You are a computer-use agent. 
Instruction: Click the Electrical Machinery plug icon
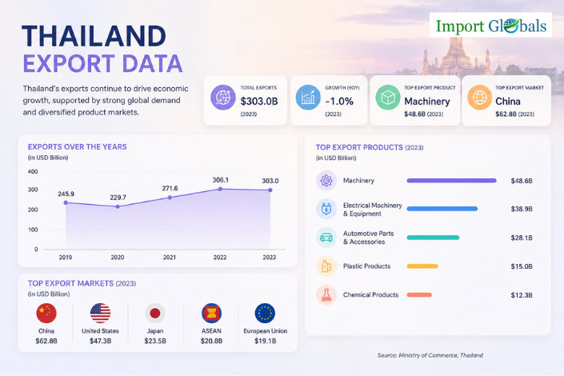[x=326, y=209]
